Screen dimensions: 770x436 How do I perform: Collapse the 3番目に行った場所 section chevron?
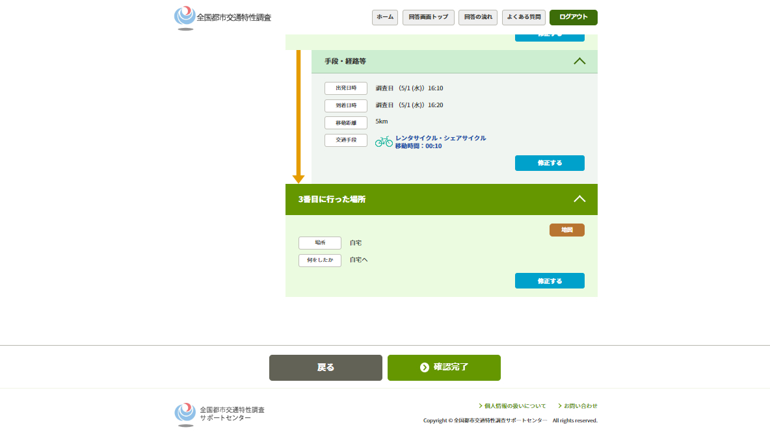579,199
